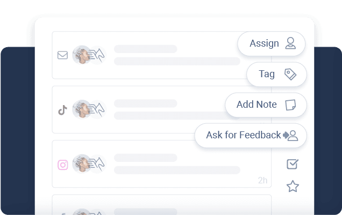Click the TikTok channel icon
Viewport: 342px width, 215px height.
point(62,110)
